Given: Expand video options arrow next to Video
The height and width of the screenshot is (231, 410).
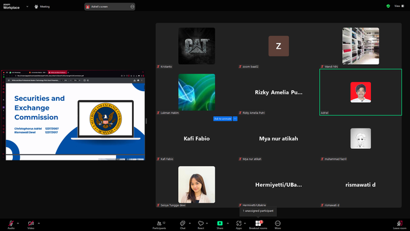Looking at the screenshot, I should pos(38,223).
